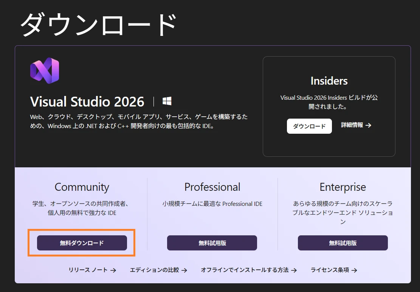420x292 pixels.
Task: Click the Insiders card title
Action: 329,80
